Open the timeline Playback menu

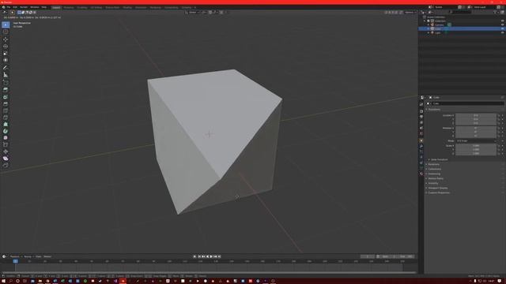click(x=15, y=256)
